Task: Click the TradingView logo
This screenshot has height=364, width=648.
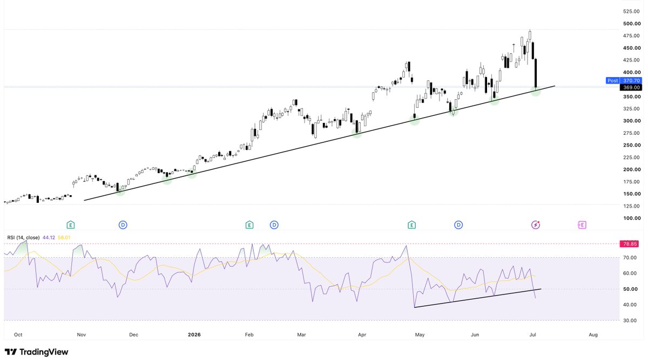Action: 36,352
